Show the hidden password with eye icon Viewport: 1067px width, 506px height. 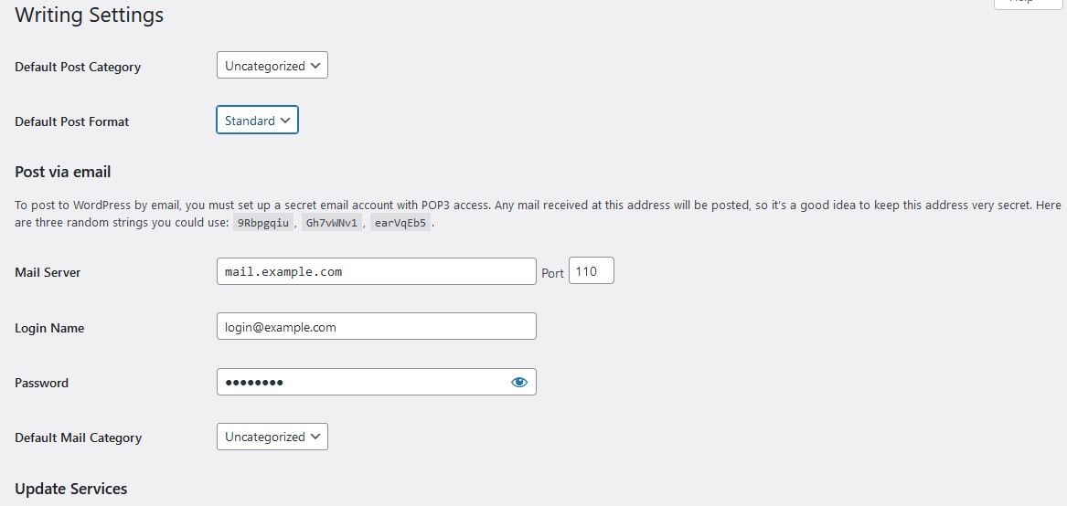(519, 383)
